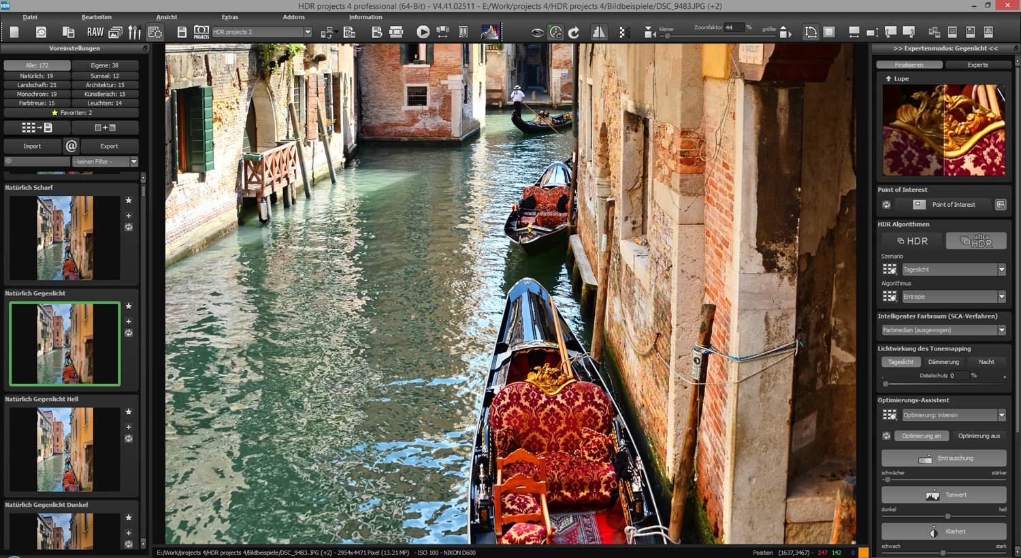The width and height of the screenshot is (1021, 558).
Task: Click the Algorithmus preset grid icon
Action: (890, 297)
